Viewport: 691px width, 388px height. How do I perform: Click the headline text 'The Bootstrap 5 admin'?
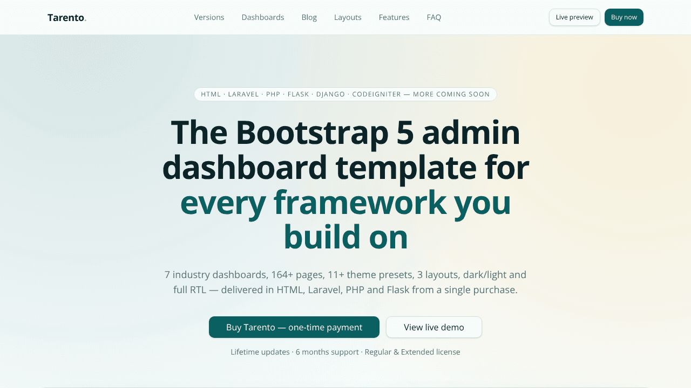point(345,132)
